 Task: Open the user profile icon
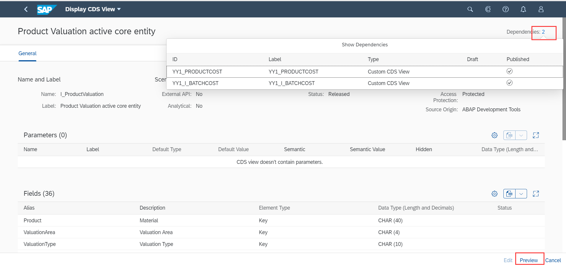click(x=541, y=9)
